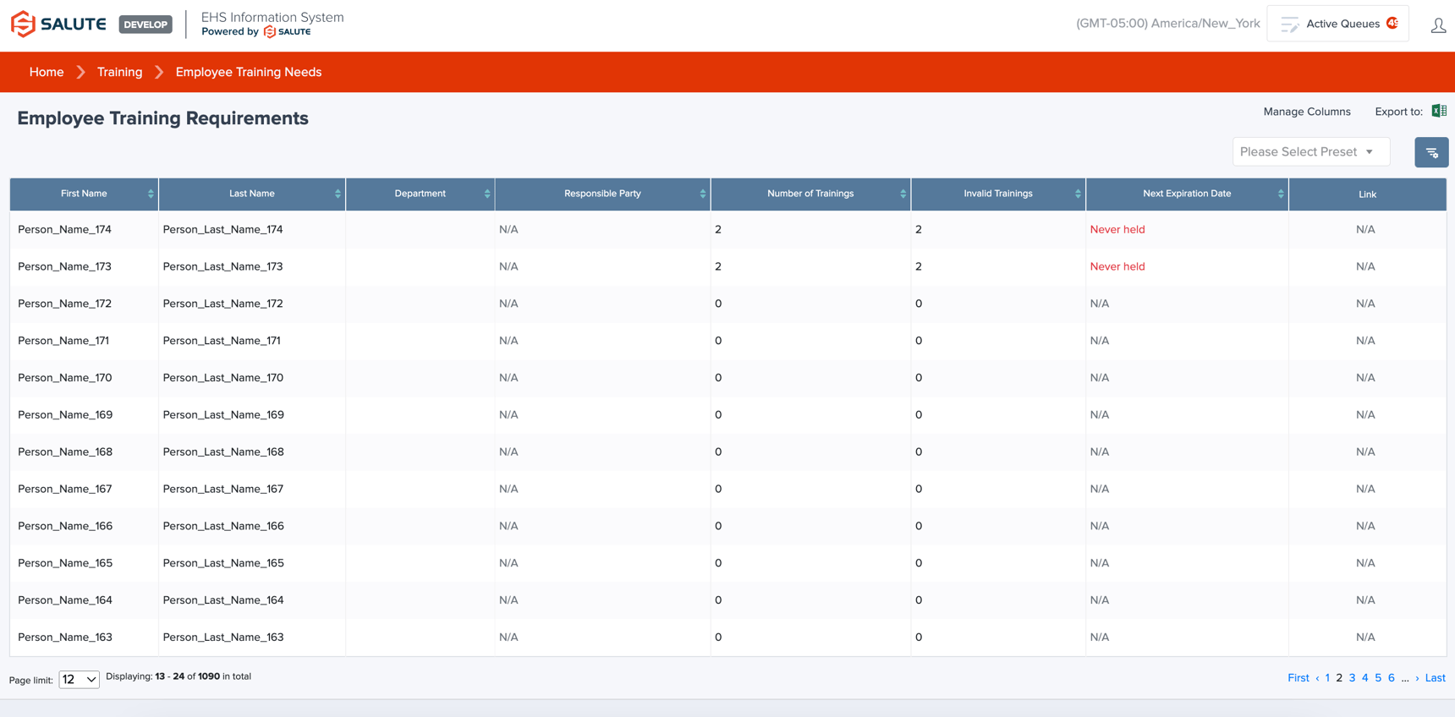Open the Please Select Preset dropdown

click(1310, 152)
